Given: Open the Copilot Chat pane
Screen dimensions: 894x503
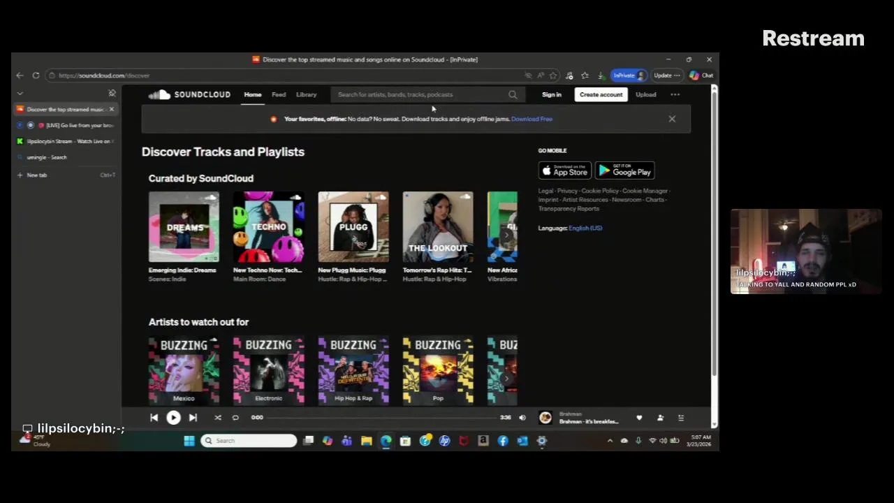Looking at the screenshot, I should [701, 75].
